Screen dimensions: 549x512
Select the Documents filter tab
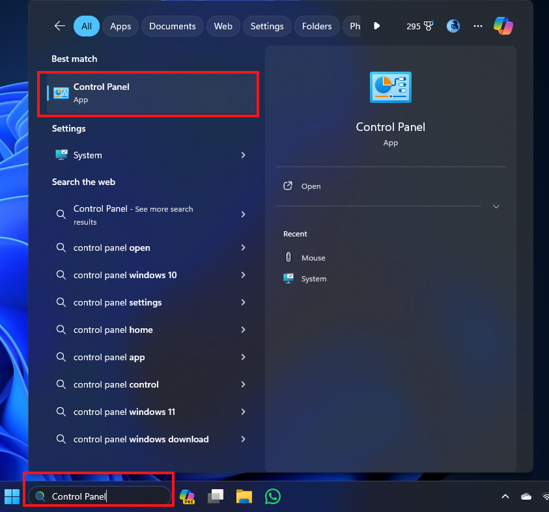coord(172,26)
